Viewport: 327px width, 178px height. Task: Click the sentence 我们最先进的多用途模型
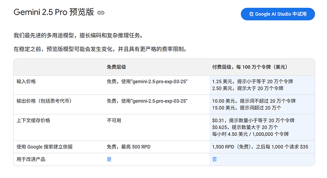79,35
